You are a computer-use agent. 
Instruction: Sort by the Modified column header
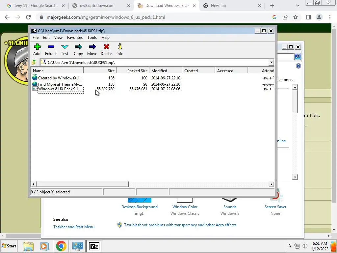point(166,70)
